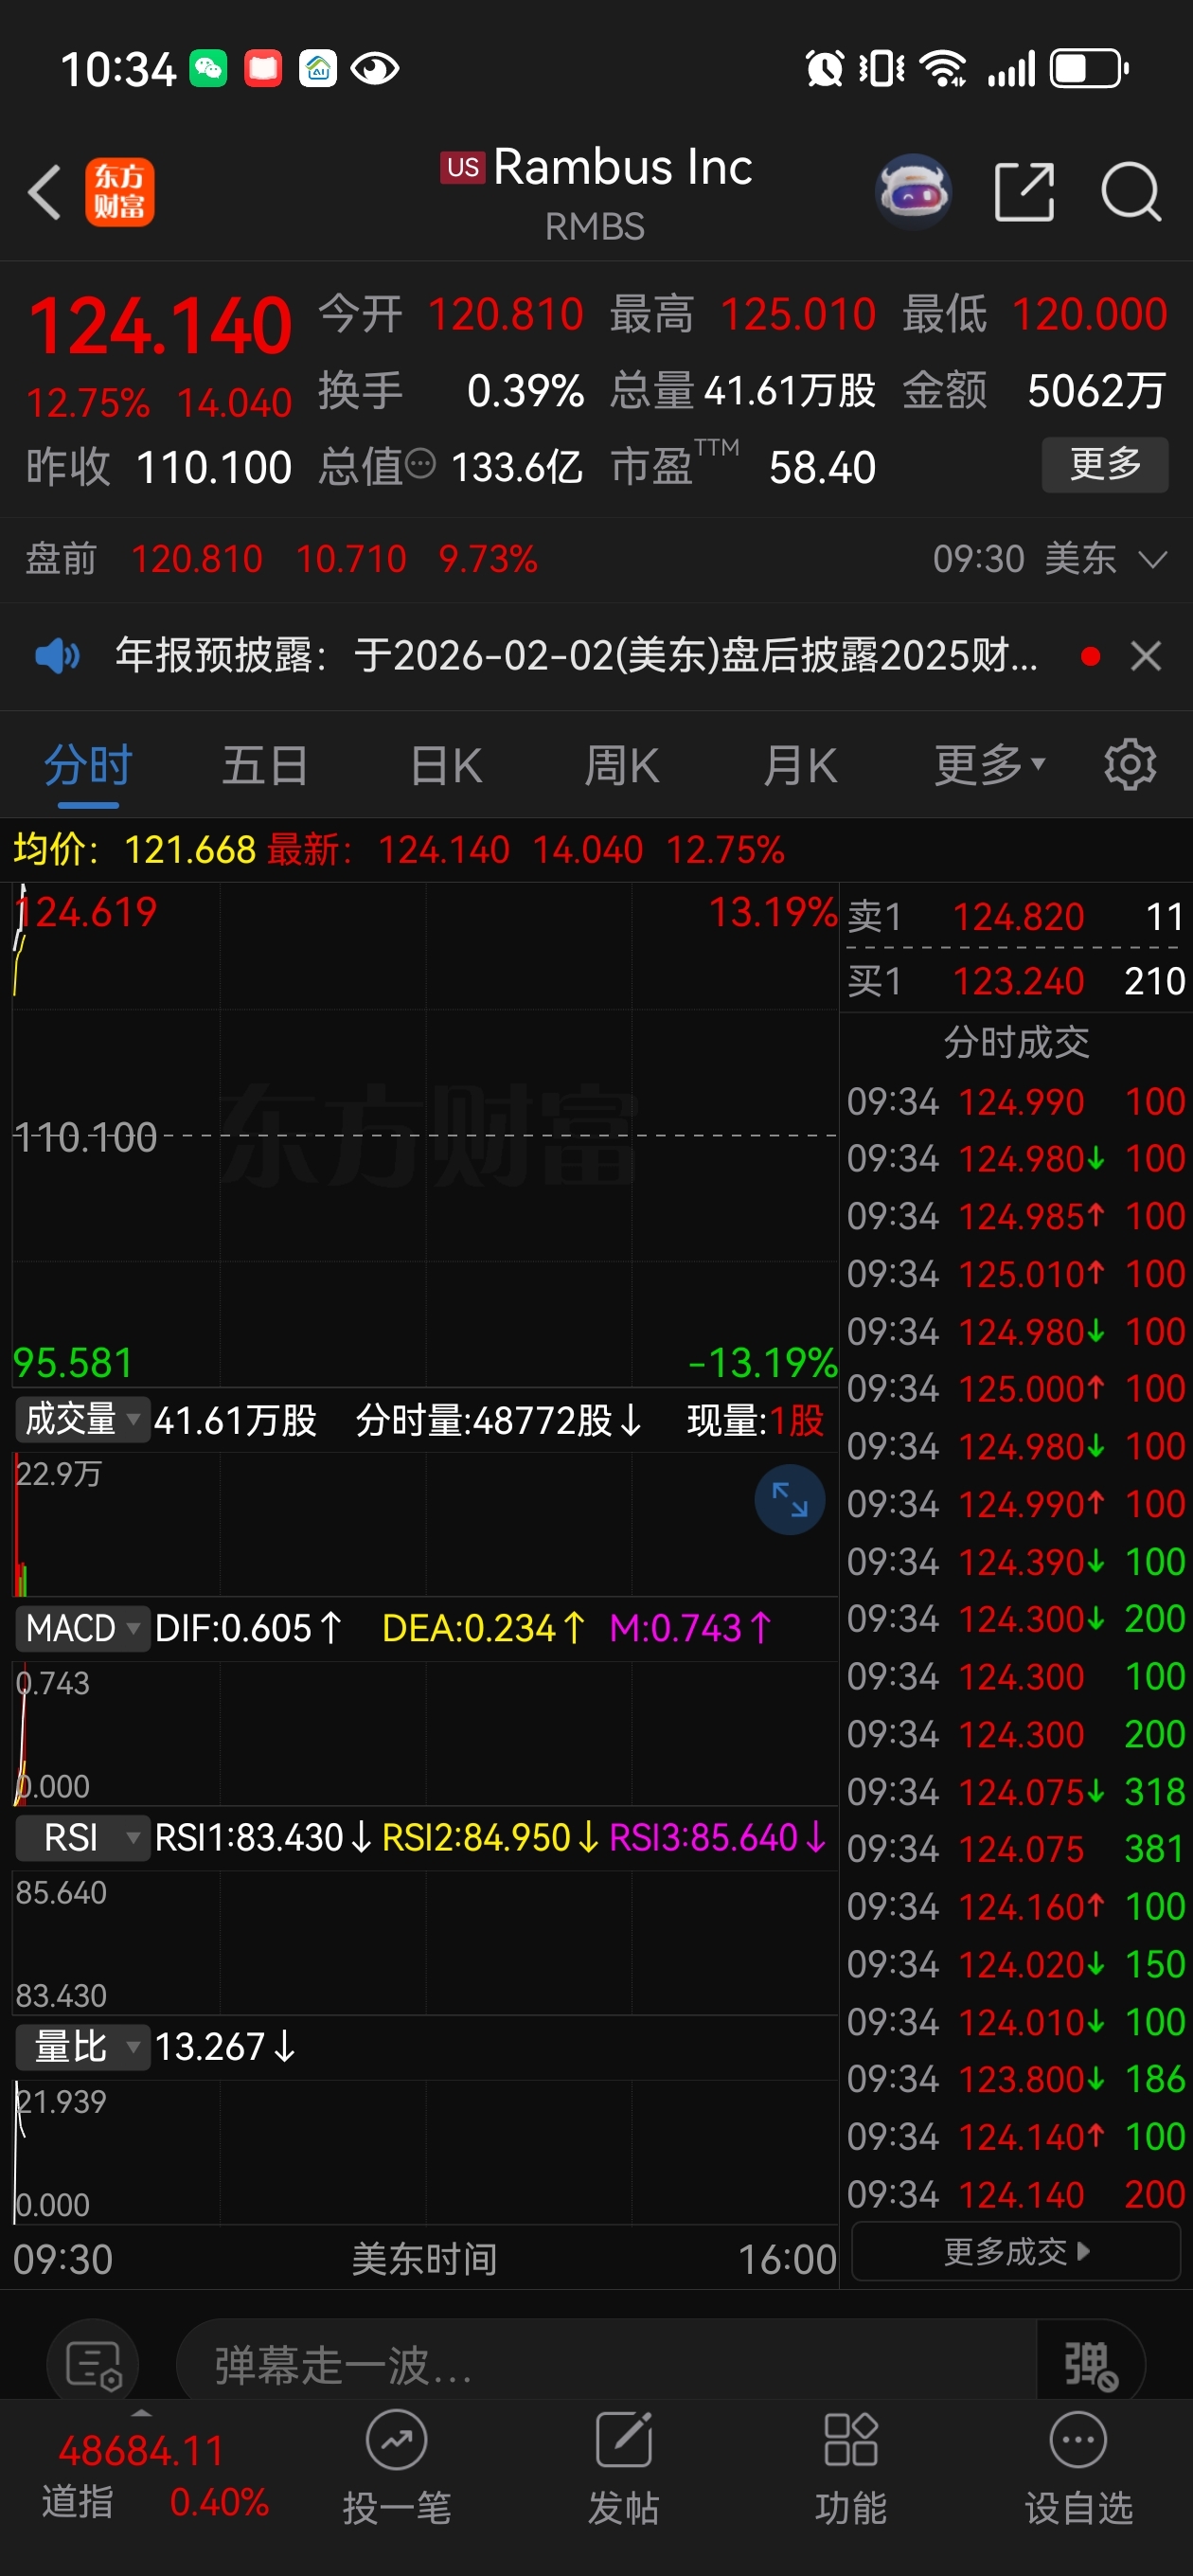Image resolution: width=1193 pixels, height=2576 pixels.
Task: Open chart settings gear
Action: coord(1130,765)
